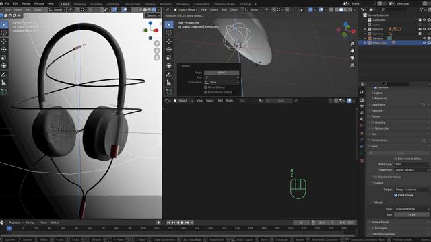Switch to the Shading workspace tab
The image size is (431, 242).
pyautogui.click(x=150, y=4)
